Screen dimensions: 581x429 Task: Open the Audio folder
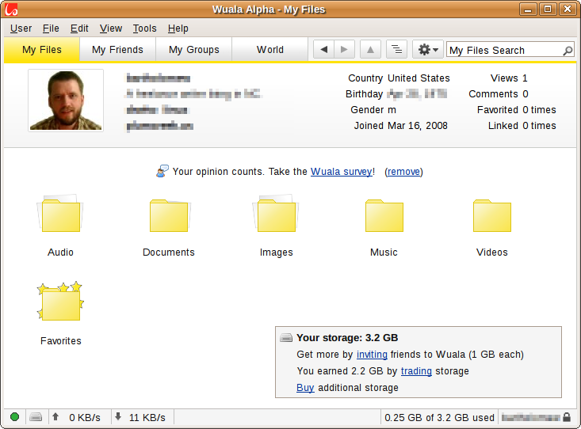click(x=61, y=214)
